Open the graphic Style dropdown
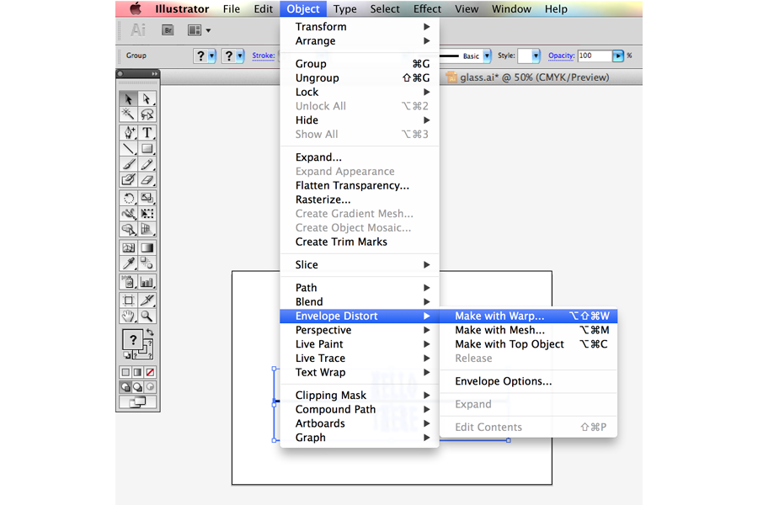Viewport: 758px width, 505px height. coord(536,56)
